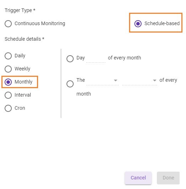Click the 'Continuous Monitoring' label text
The image size is (186, 189).
40,23
